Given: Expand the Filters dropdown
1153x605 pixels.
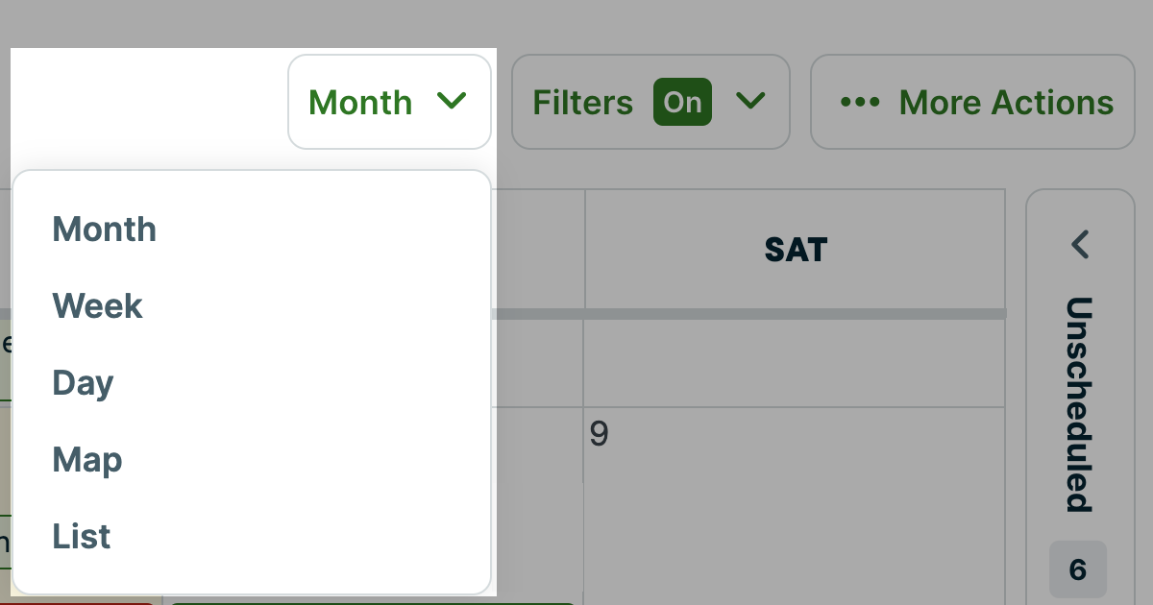Looking at the screenshot, I should coord(650,101).
